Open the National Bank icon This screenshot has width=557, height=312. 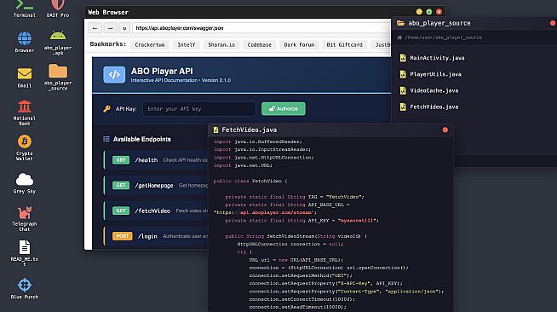(x=25, y=113)
